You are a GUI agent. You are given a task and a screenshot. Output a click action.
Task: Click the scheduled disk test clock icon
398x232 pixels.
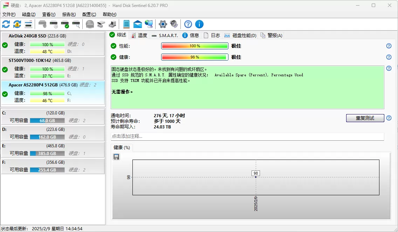[x=54, y=24]
